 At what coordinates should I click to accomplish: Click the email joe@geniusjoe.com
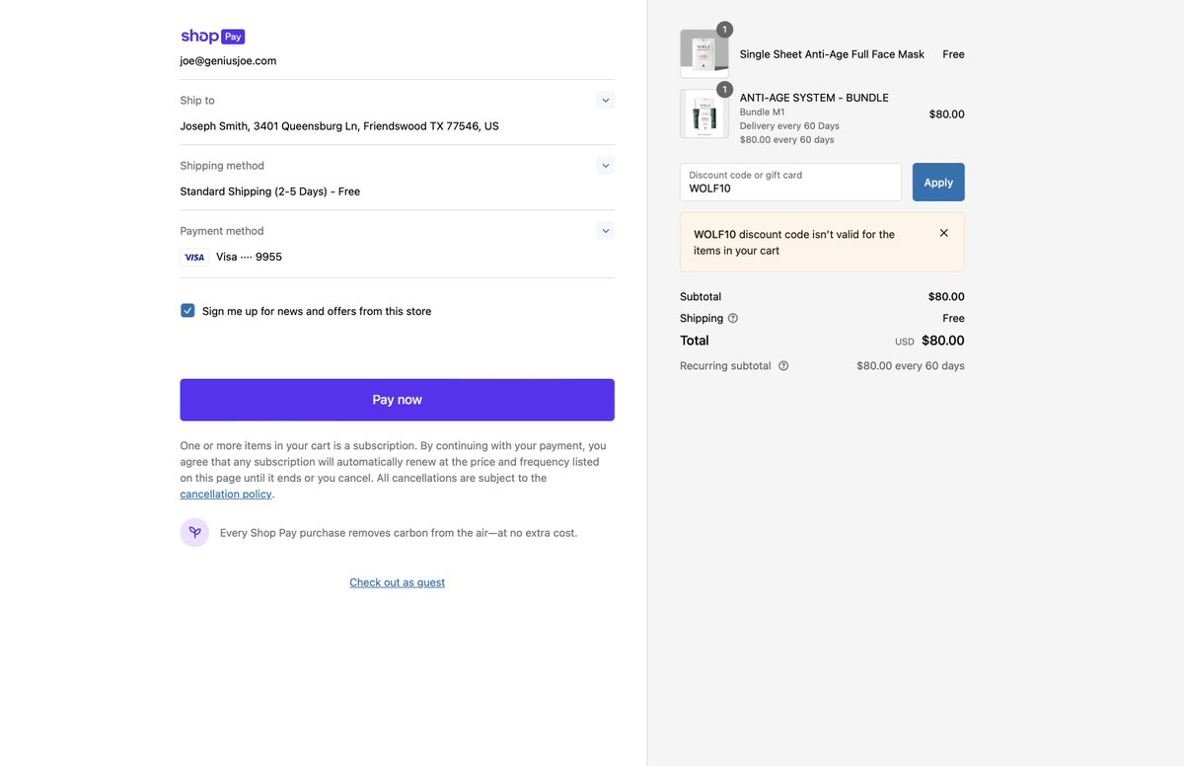(x=228, y=60)
